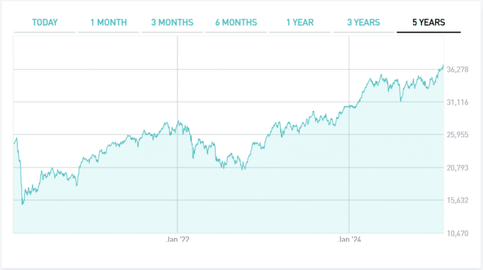483x270 pixels.
Task: Click the lowest trough of the chart line
Action: click(23, 204)
